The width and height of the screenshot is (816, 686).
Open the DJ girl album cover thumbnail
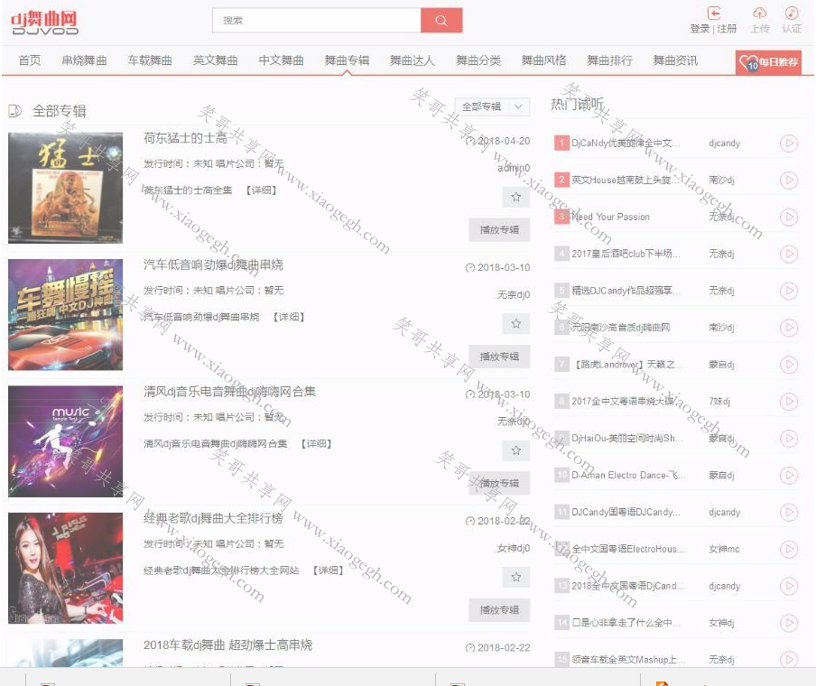click(x=66, y=568)
